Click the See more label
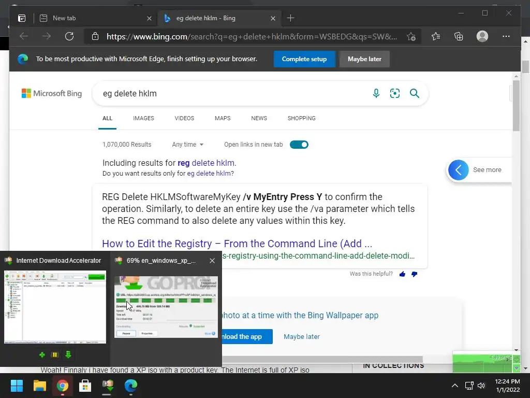The height and width of the screenshot is (398, 530). tap(487, 170)
